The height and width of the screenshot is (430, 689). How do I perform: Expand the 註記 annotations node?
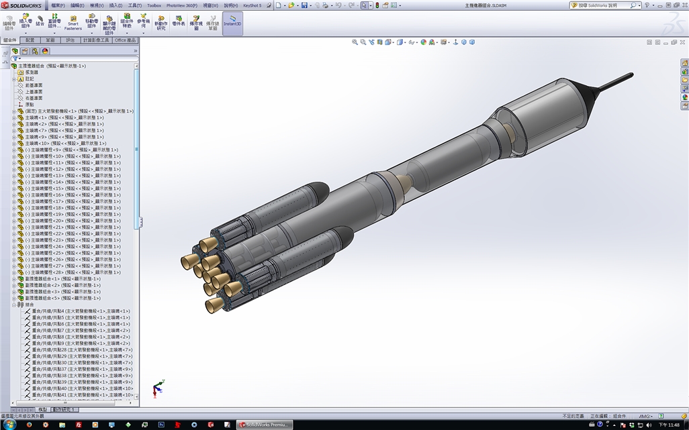tap(14, 79)
